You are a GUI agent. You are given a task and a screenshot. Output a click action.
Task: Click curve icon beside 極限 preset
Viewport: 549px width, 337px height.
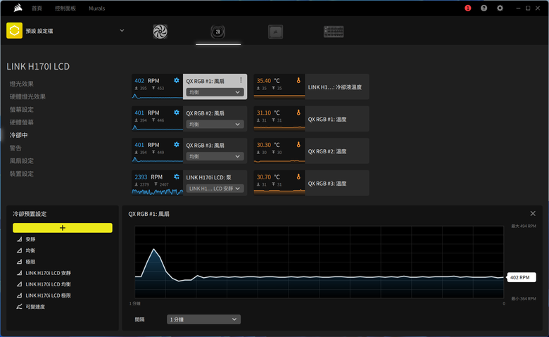19,262
